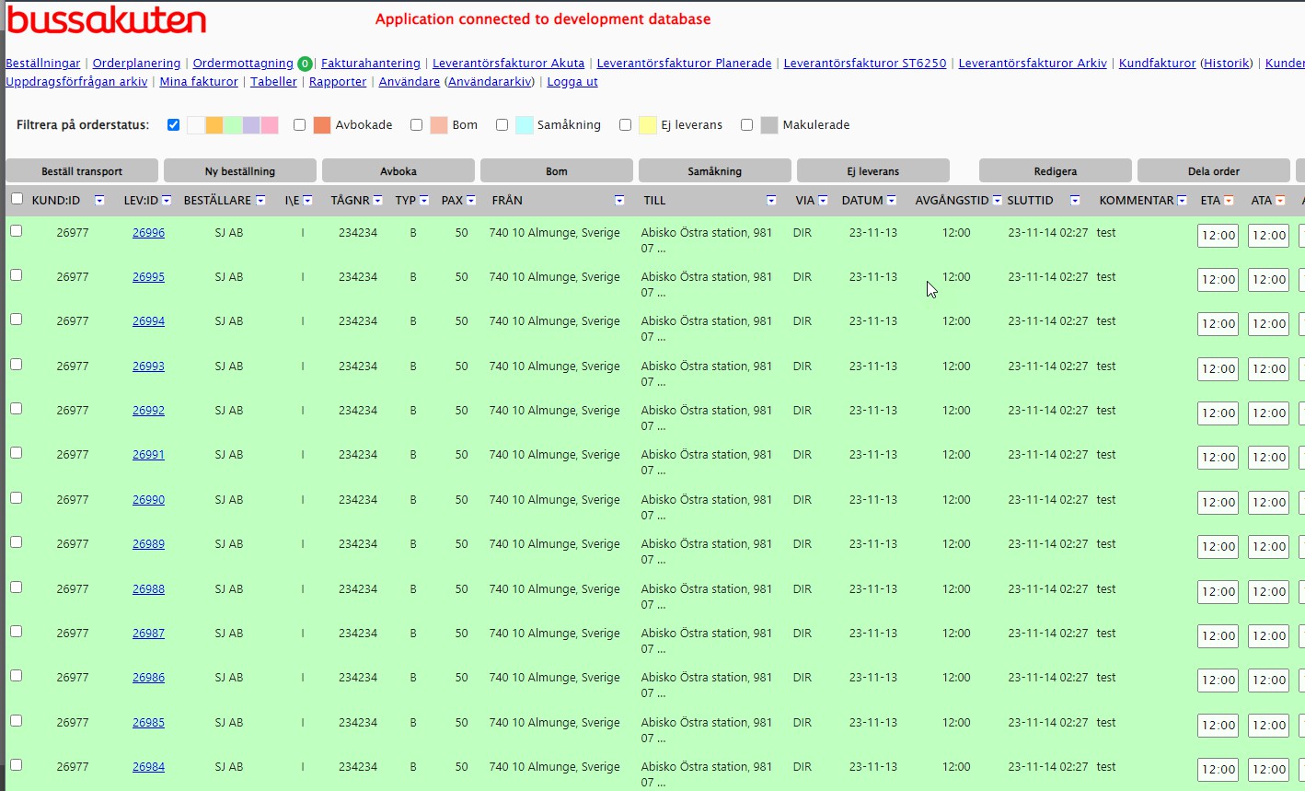Open the Beställningar navigation link
This screenshot has width=1305, height=791.
click(43, 64)
